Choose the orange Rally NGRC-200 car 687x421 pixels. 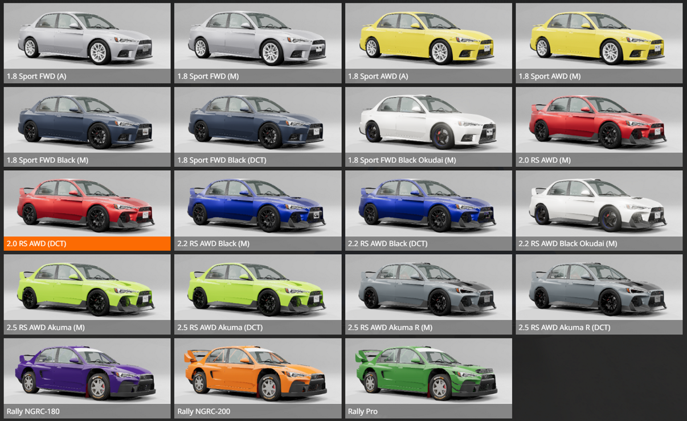[x=257, y=372]
